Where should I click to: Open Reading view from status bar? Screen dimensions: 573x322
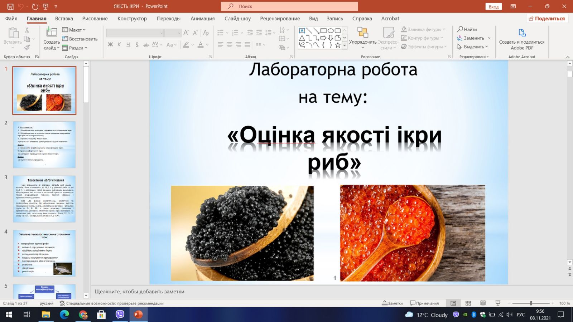[x=483, y=303]
